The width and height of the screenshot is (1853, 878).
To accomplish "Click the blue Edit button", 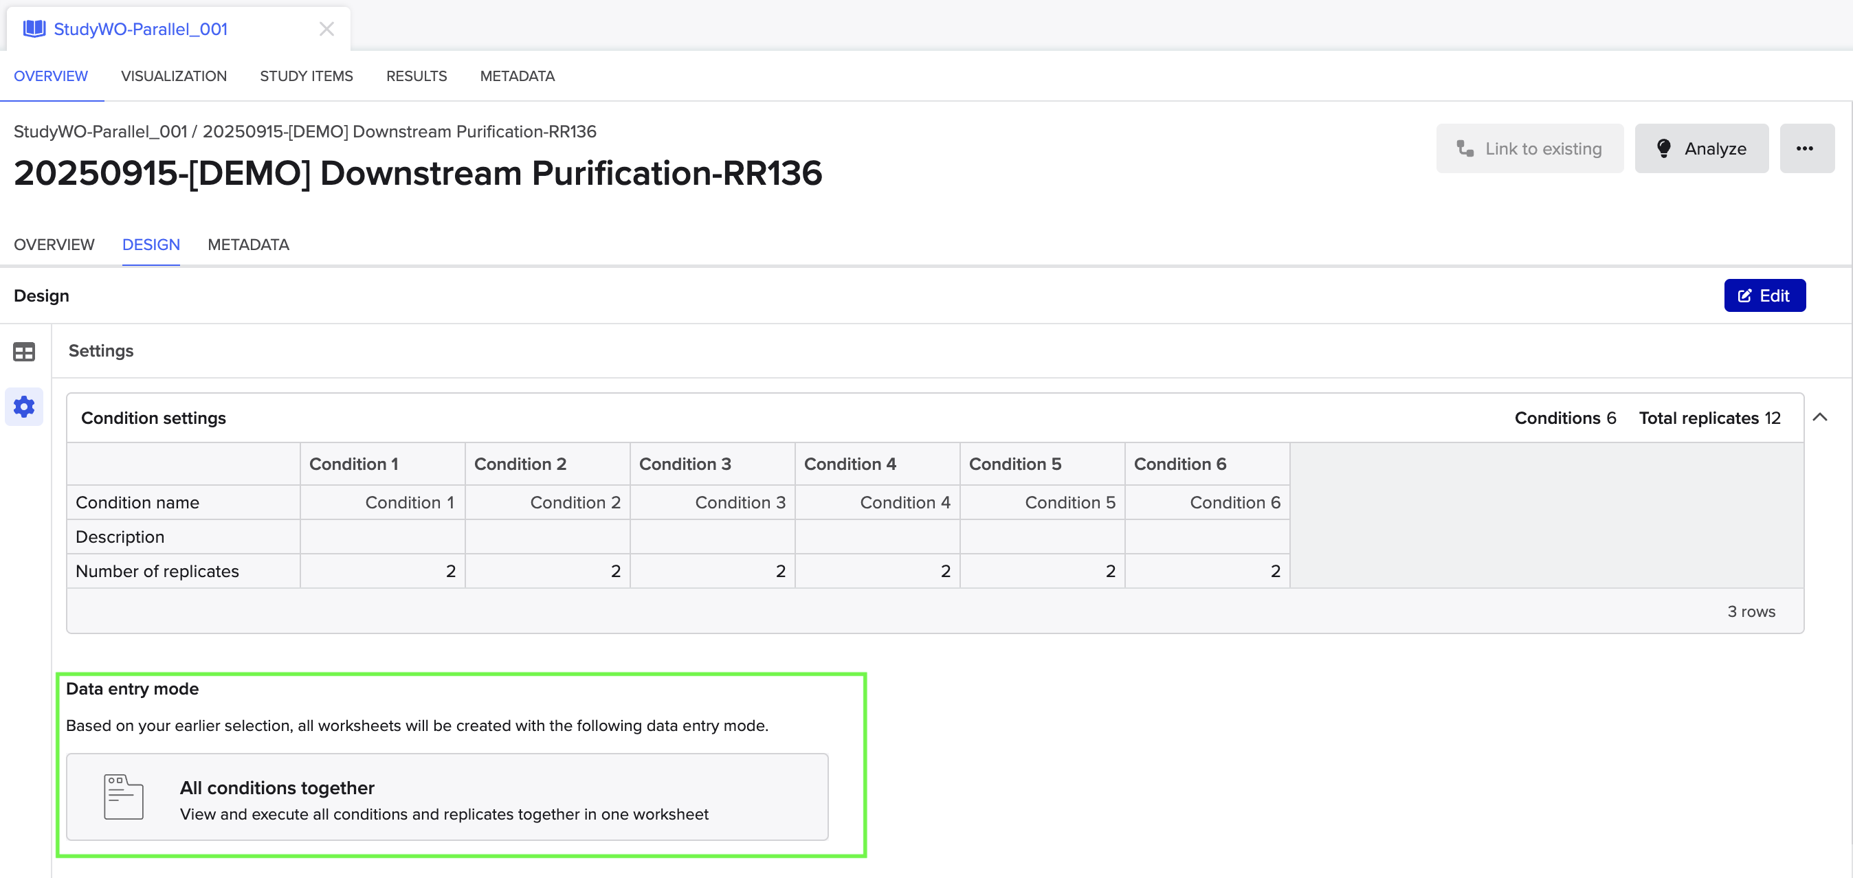I will point(1764,295).
